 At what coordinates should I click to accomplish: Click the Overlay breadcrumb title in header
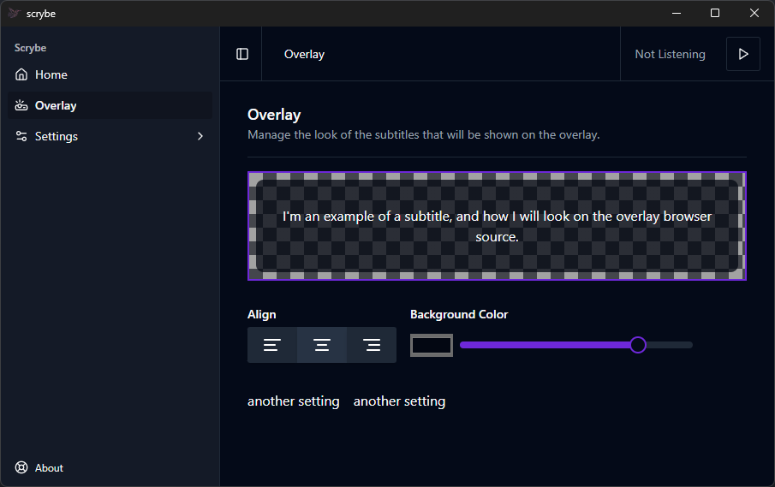[x=304, y=54]
